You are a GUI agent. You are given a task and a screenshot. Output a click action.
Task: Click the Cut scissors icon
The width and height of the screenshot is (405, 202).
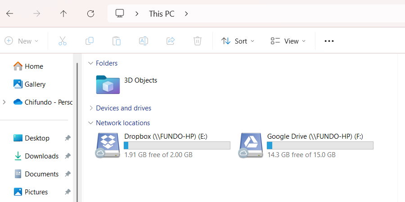pyautogui.click(x=63, y=41)
